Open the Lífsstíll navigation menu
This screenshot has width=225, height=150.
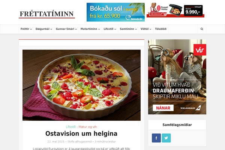point(110,29)
